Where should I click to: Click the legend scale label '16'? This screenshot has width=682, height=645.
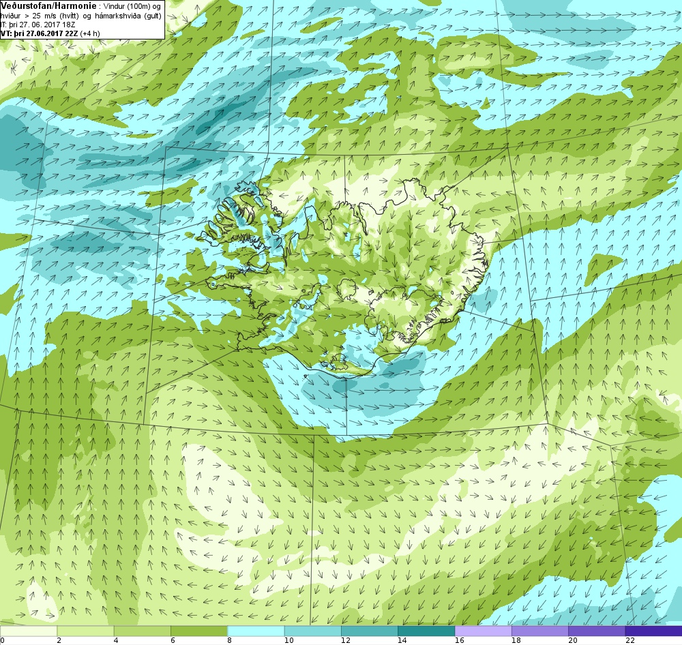pos(459,640)
